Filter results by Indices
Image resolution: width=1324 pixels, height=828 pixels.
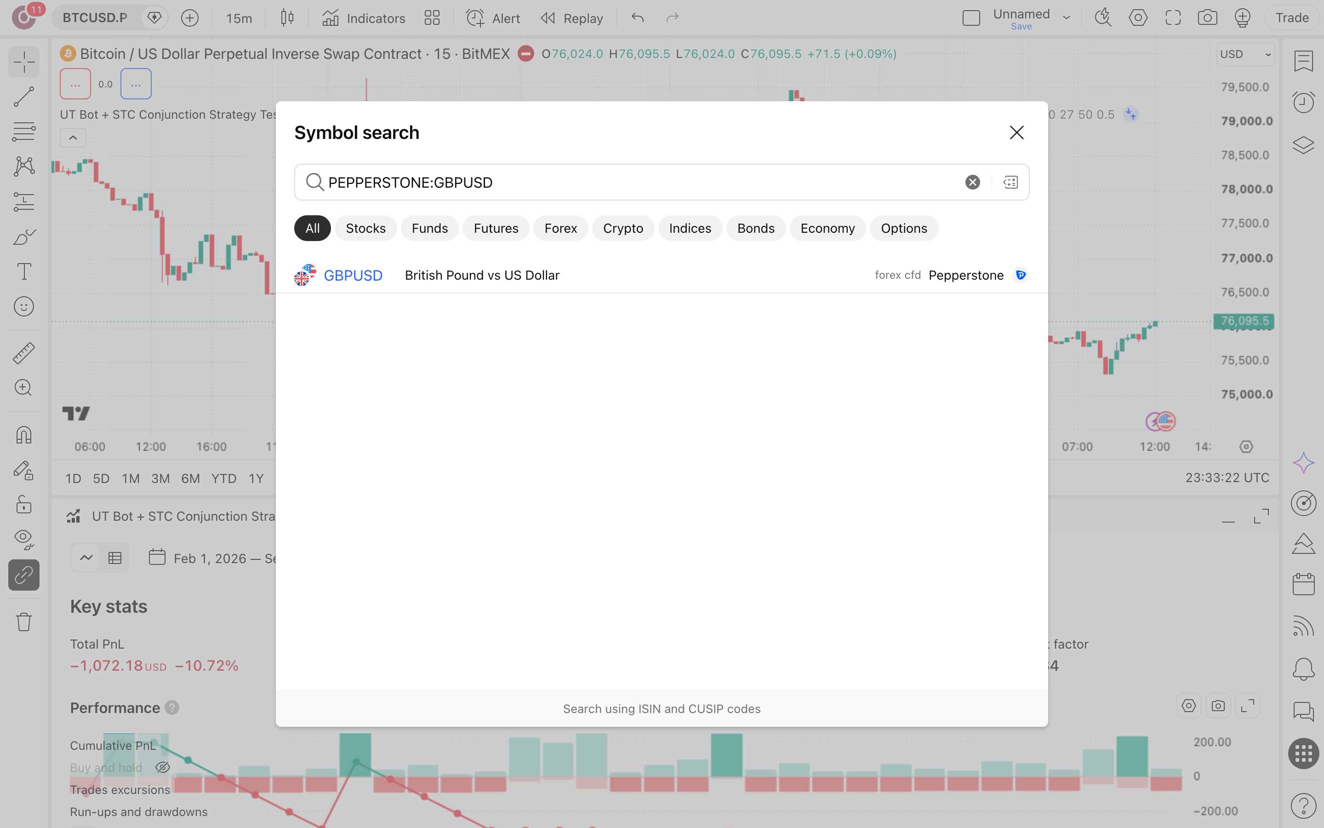click(x=690, y=228)
